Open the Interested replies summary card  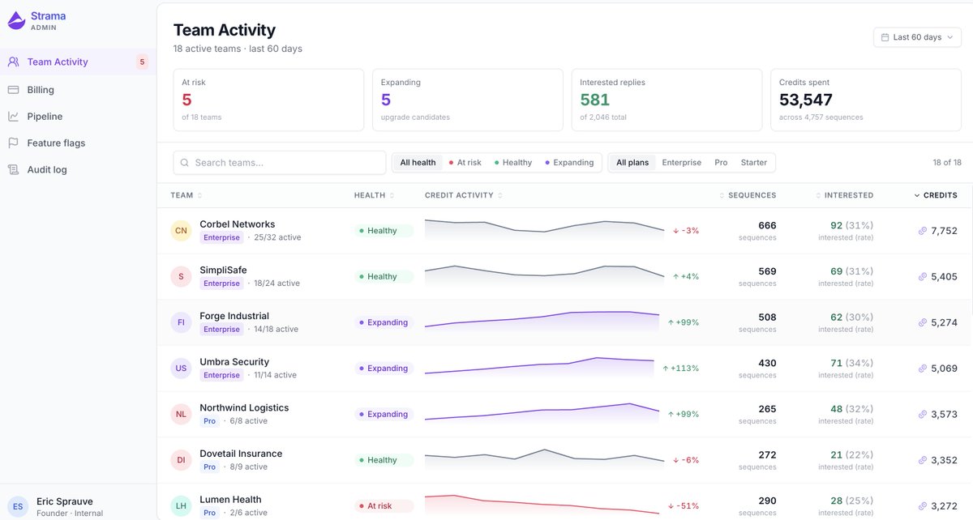point(667,100)
